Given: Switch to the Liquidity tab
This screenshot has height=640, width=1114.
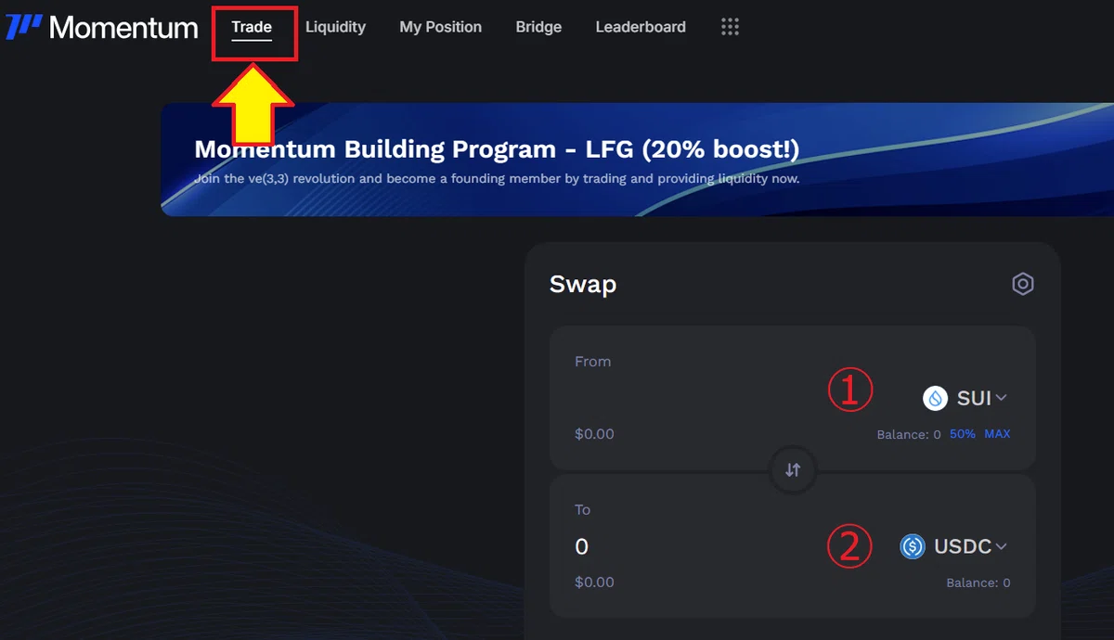Looking at the screenshot, I should [x=335, y=27].
